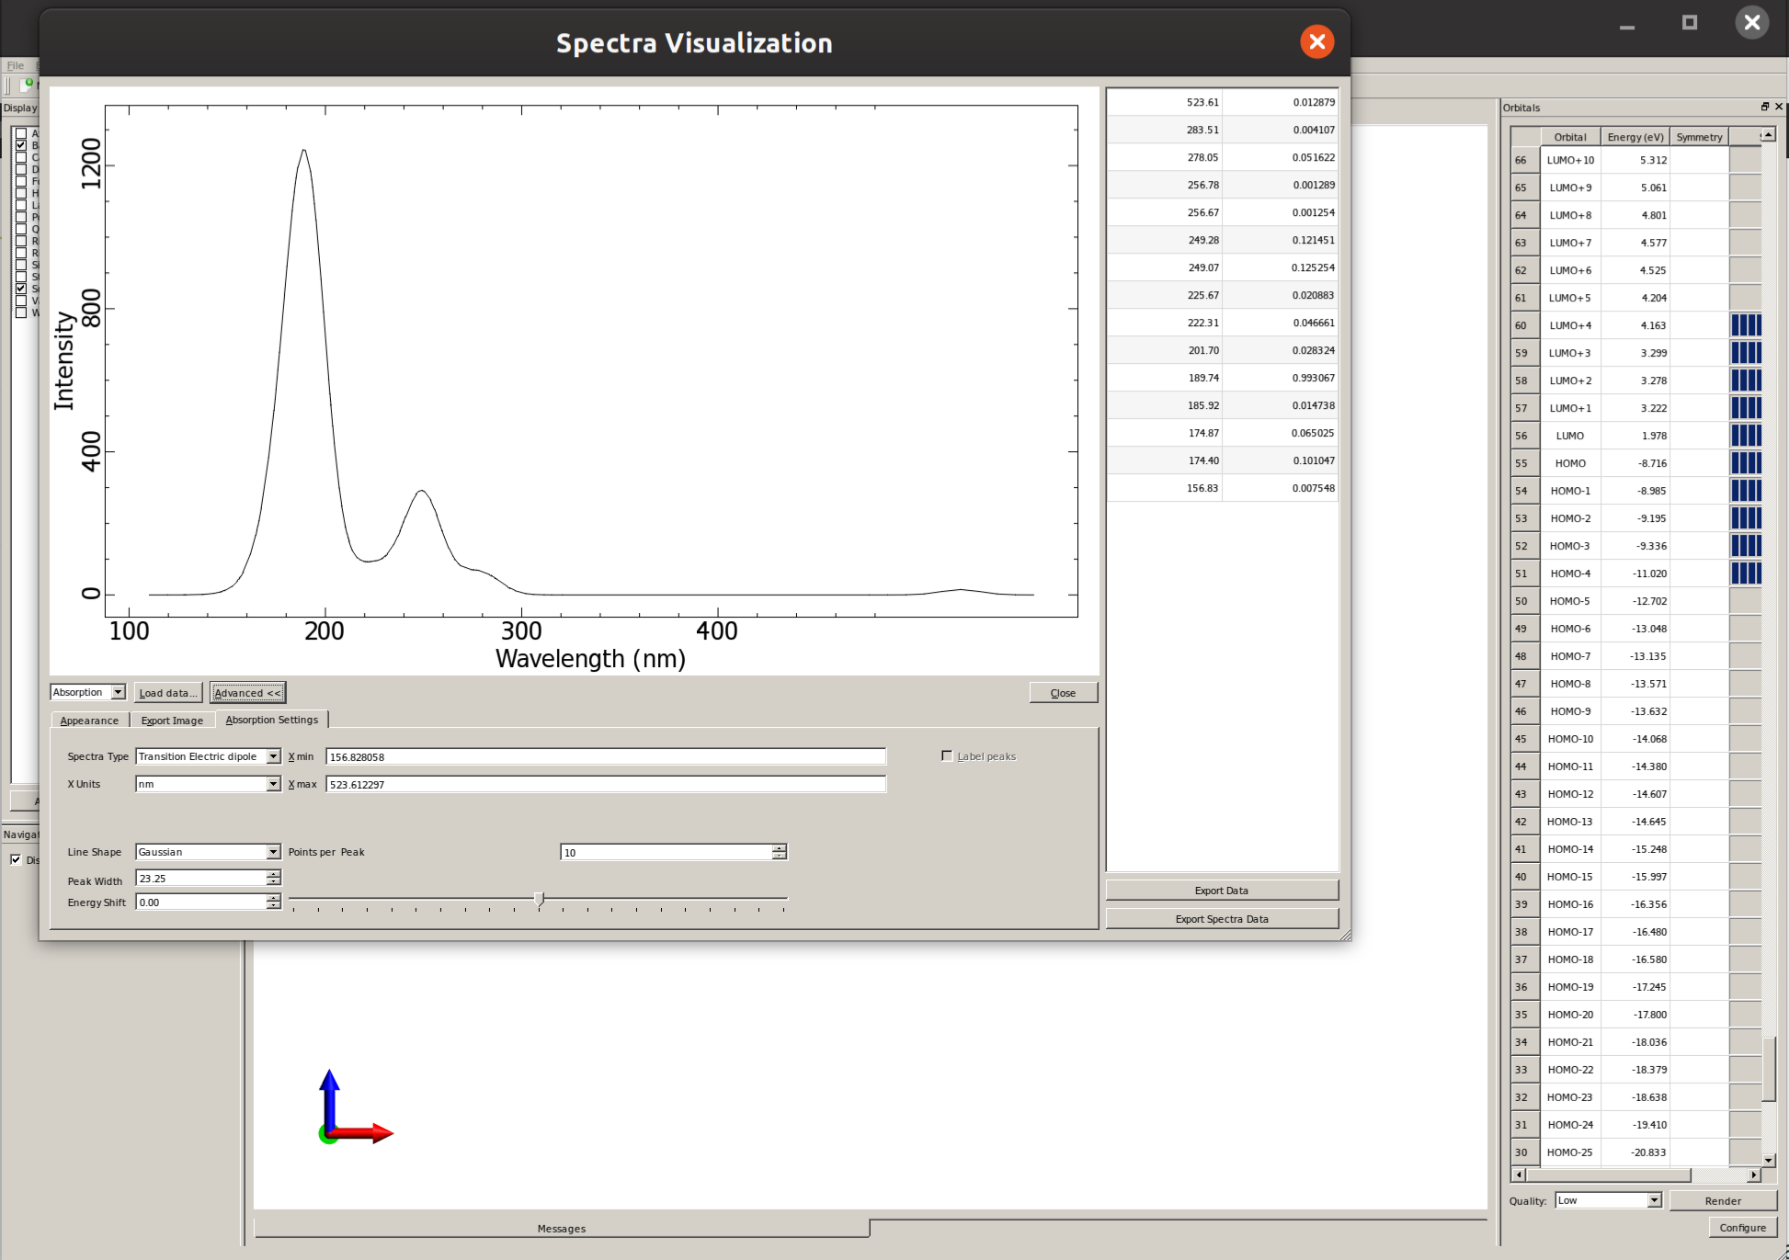Close the Orbitals panel with its X icon
Image resolution: width=1789 pixels, height=1260 pixels.
(1779, 107)
